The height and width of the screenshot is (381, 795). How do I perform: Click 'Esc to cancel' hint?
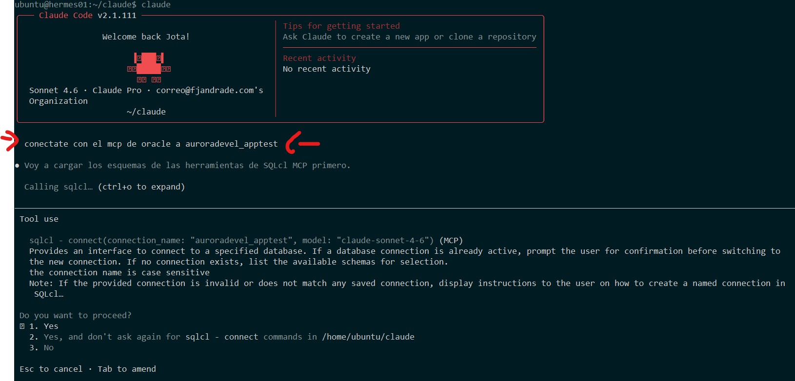[x=51, y=369]
